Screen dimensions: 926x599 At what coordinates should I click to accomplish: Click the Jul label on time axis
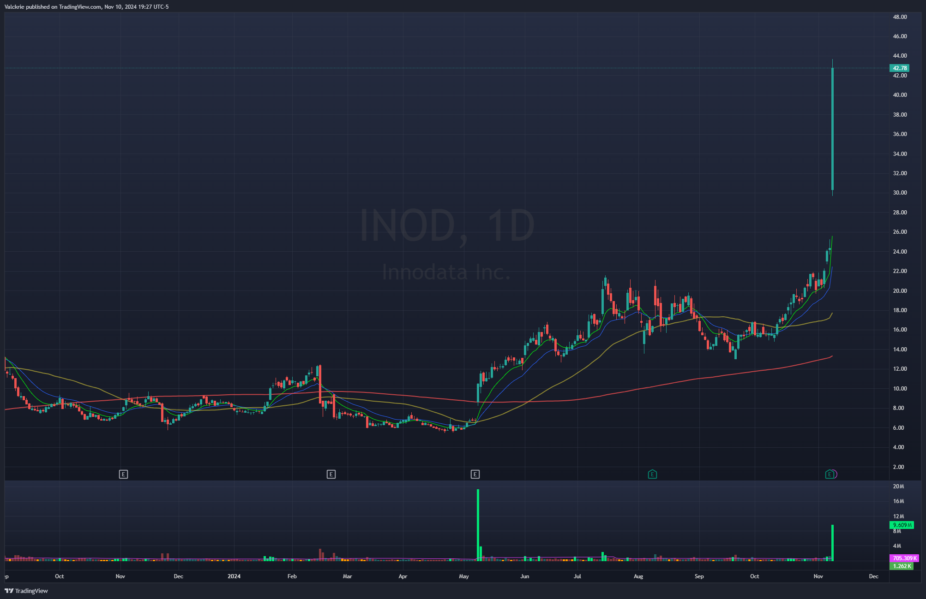577,576
